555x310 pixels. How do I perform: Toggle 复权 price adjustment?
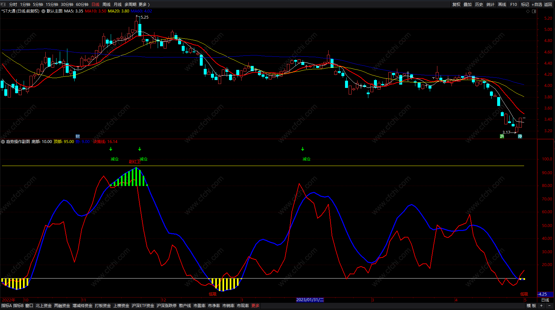point(456,5)
